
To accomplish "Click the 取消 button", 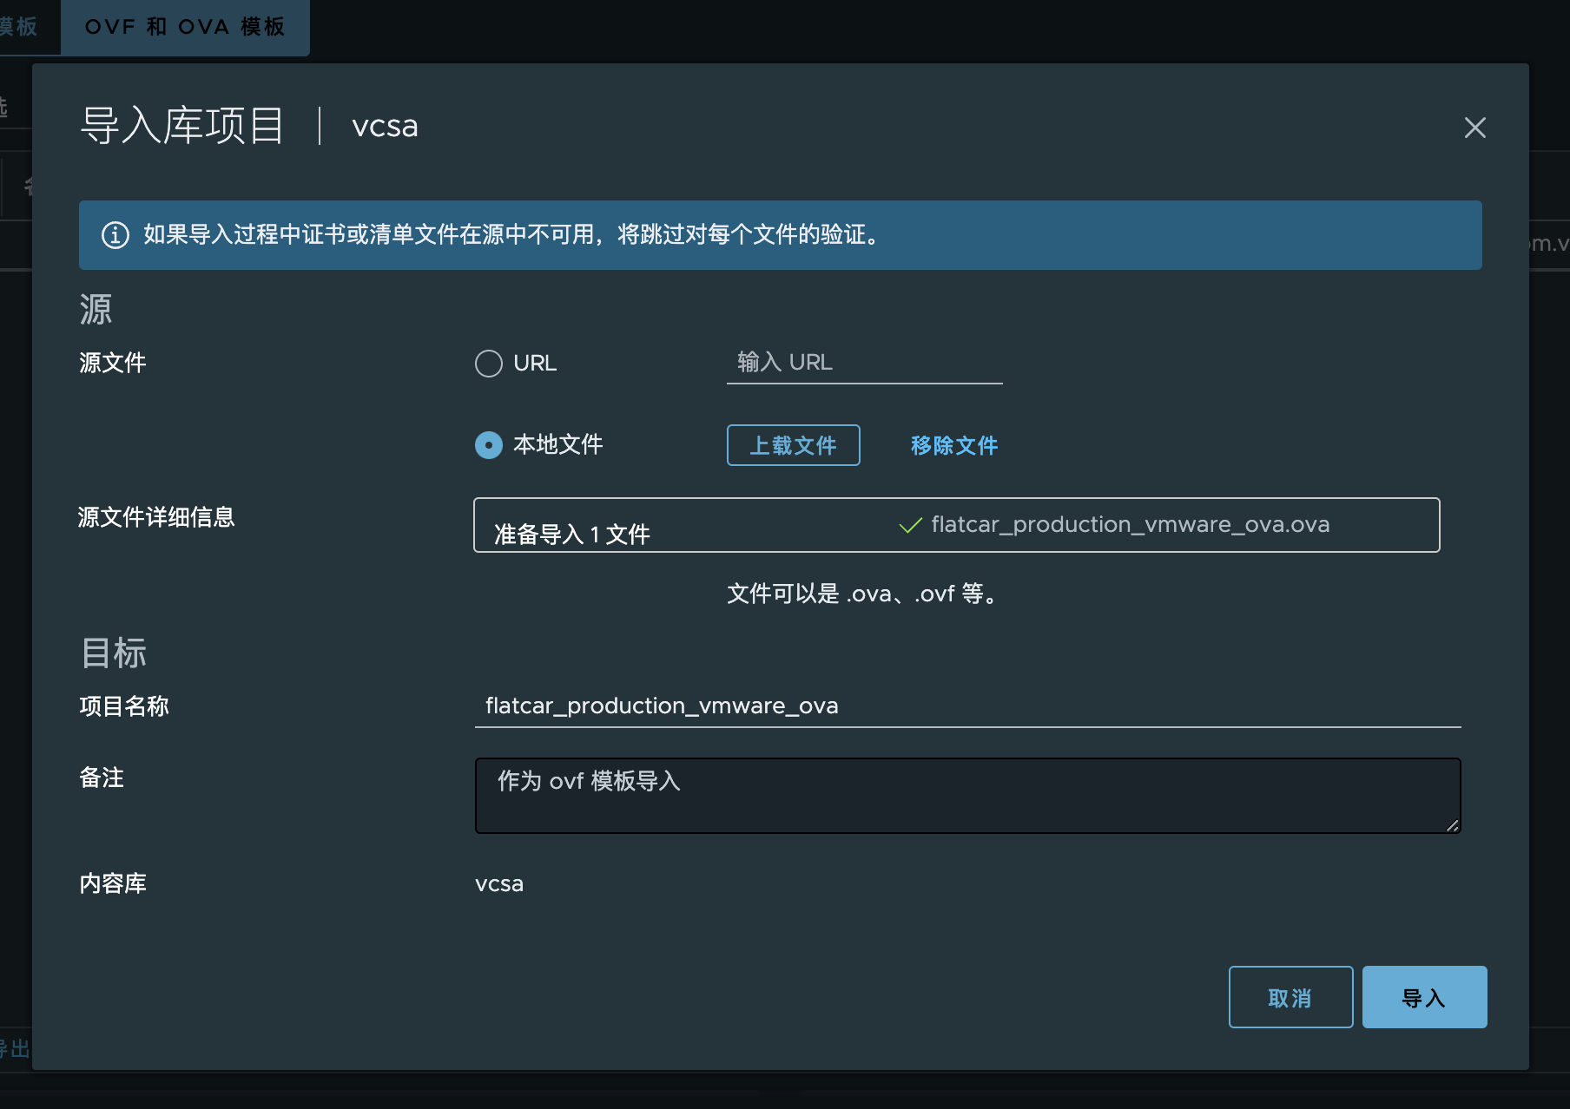I will (x=1290, y=997).
